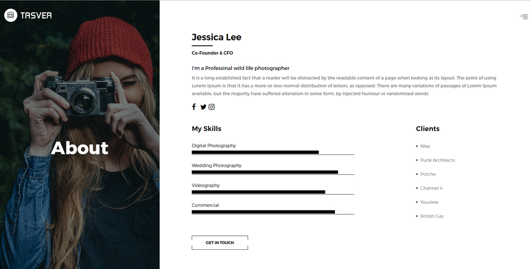Open the Twitter bird icon
This screenshot has height=269, width=530.
coord(203,107)
